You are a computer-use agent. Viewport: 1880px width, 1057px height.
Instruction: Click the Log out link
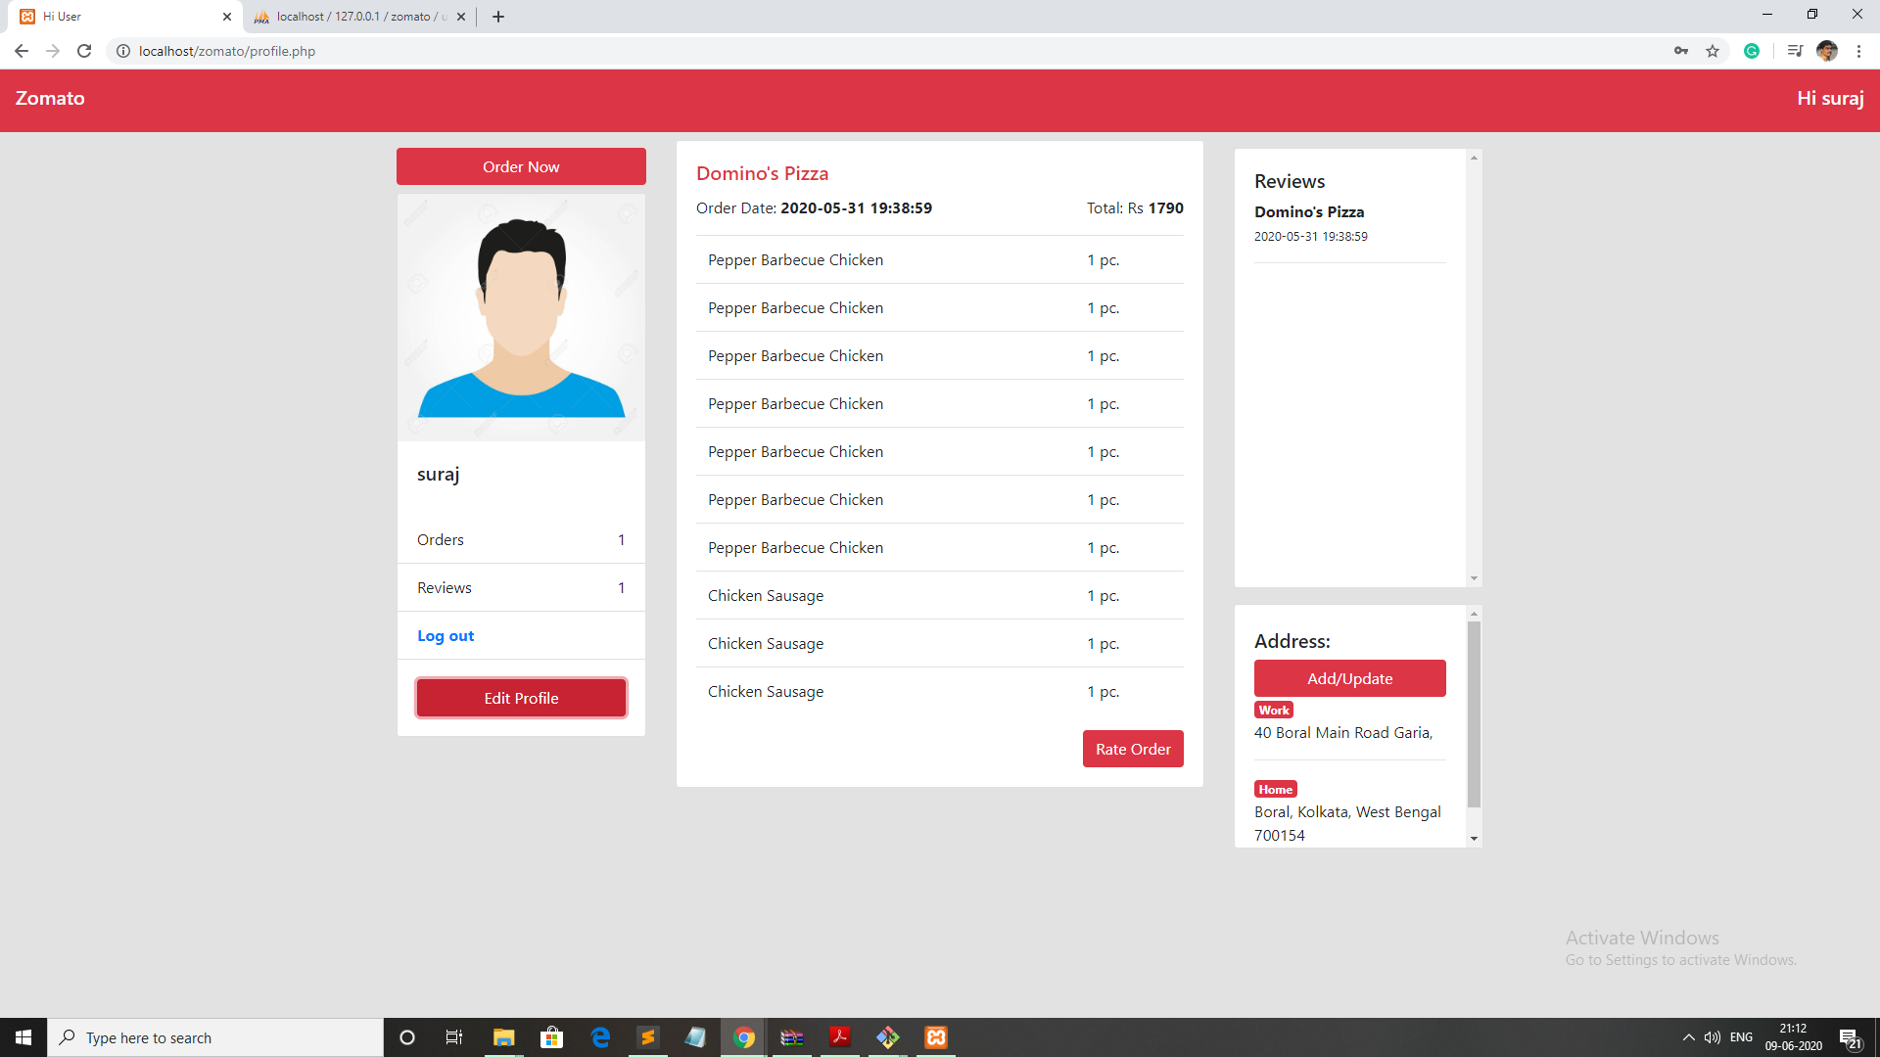pos(446,636)
